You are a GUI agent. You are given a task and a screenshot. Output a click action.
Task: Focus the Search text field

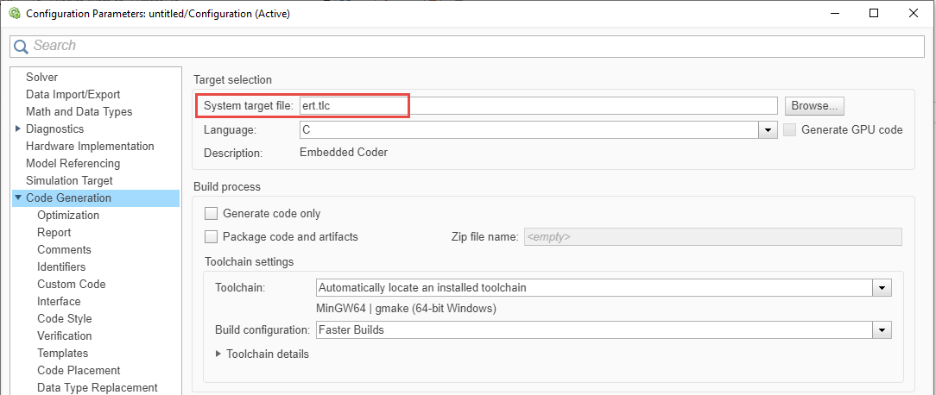coord(467,46)
